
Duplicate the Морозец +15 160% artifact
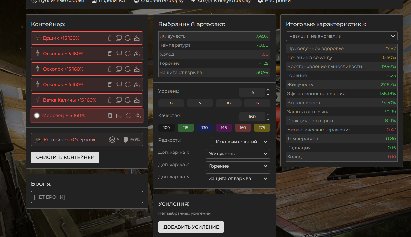(x=119, y=115)
